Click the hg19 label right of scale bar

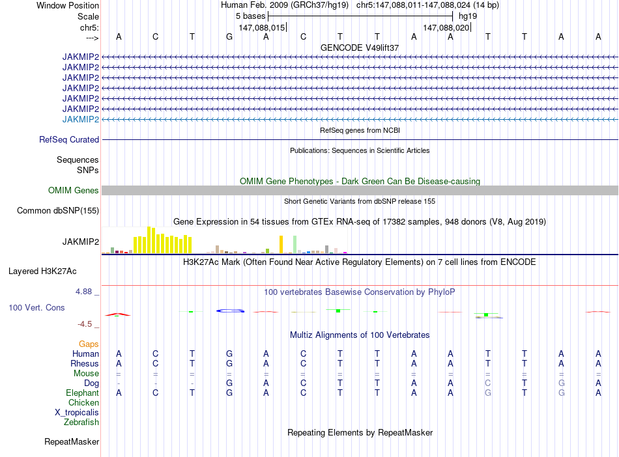468,16
